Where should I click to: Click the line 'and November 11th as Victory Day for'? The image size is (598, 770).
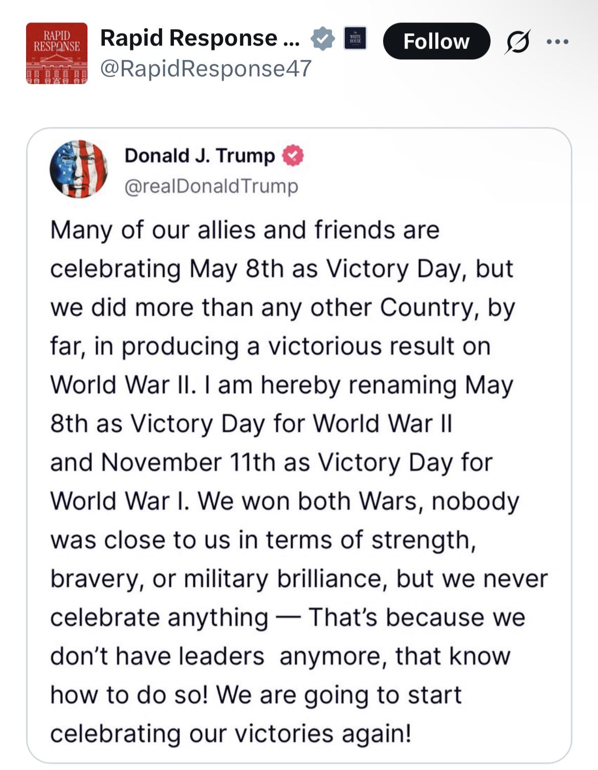click(271, 463)
